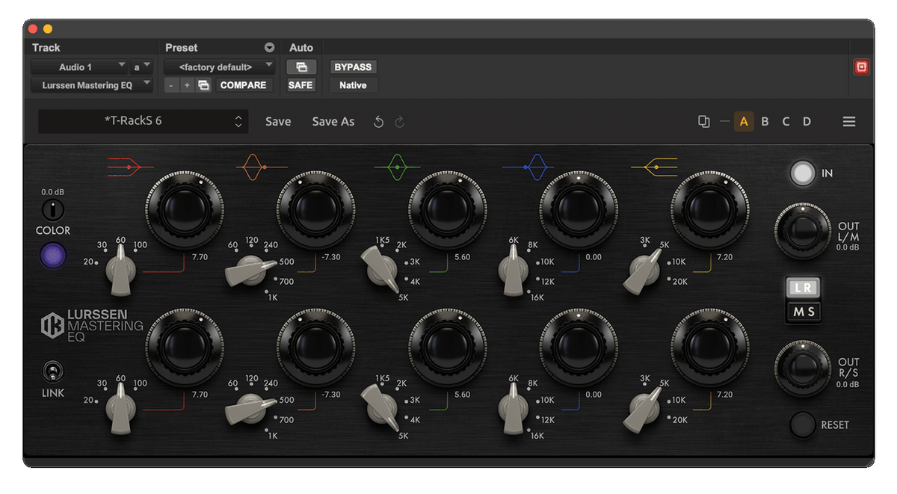Click the Save As button

(333, 122)
